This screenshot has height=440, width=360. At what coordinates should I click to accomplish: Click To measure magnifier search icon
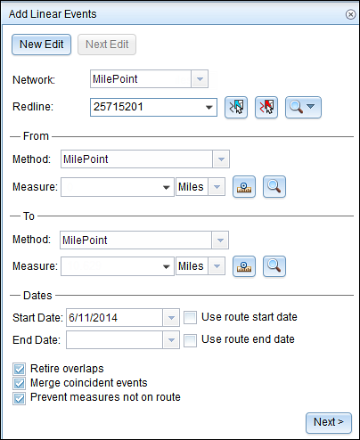coord(274,266)
